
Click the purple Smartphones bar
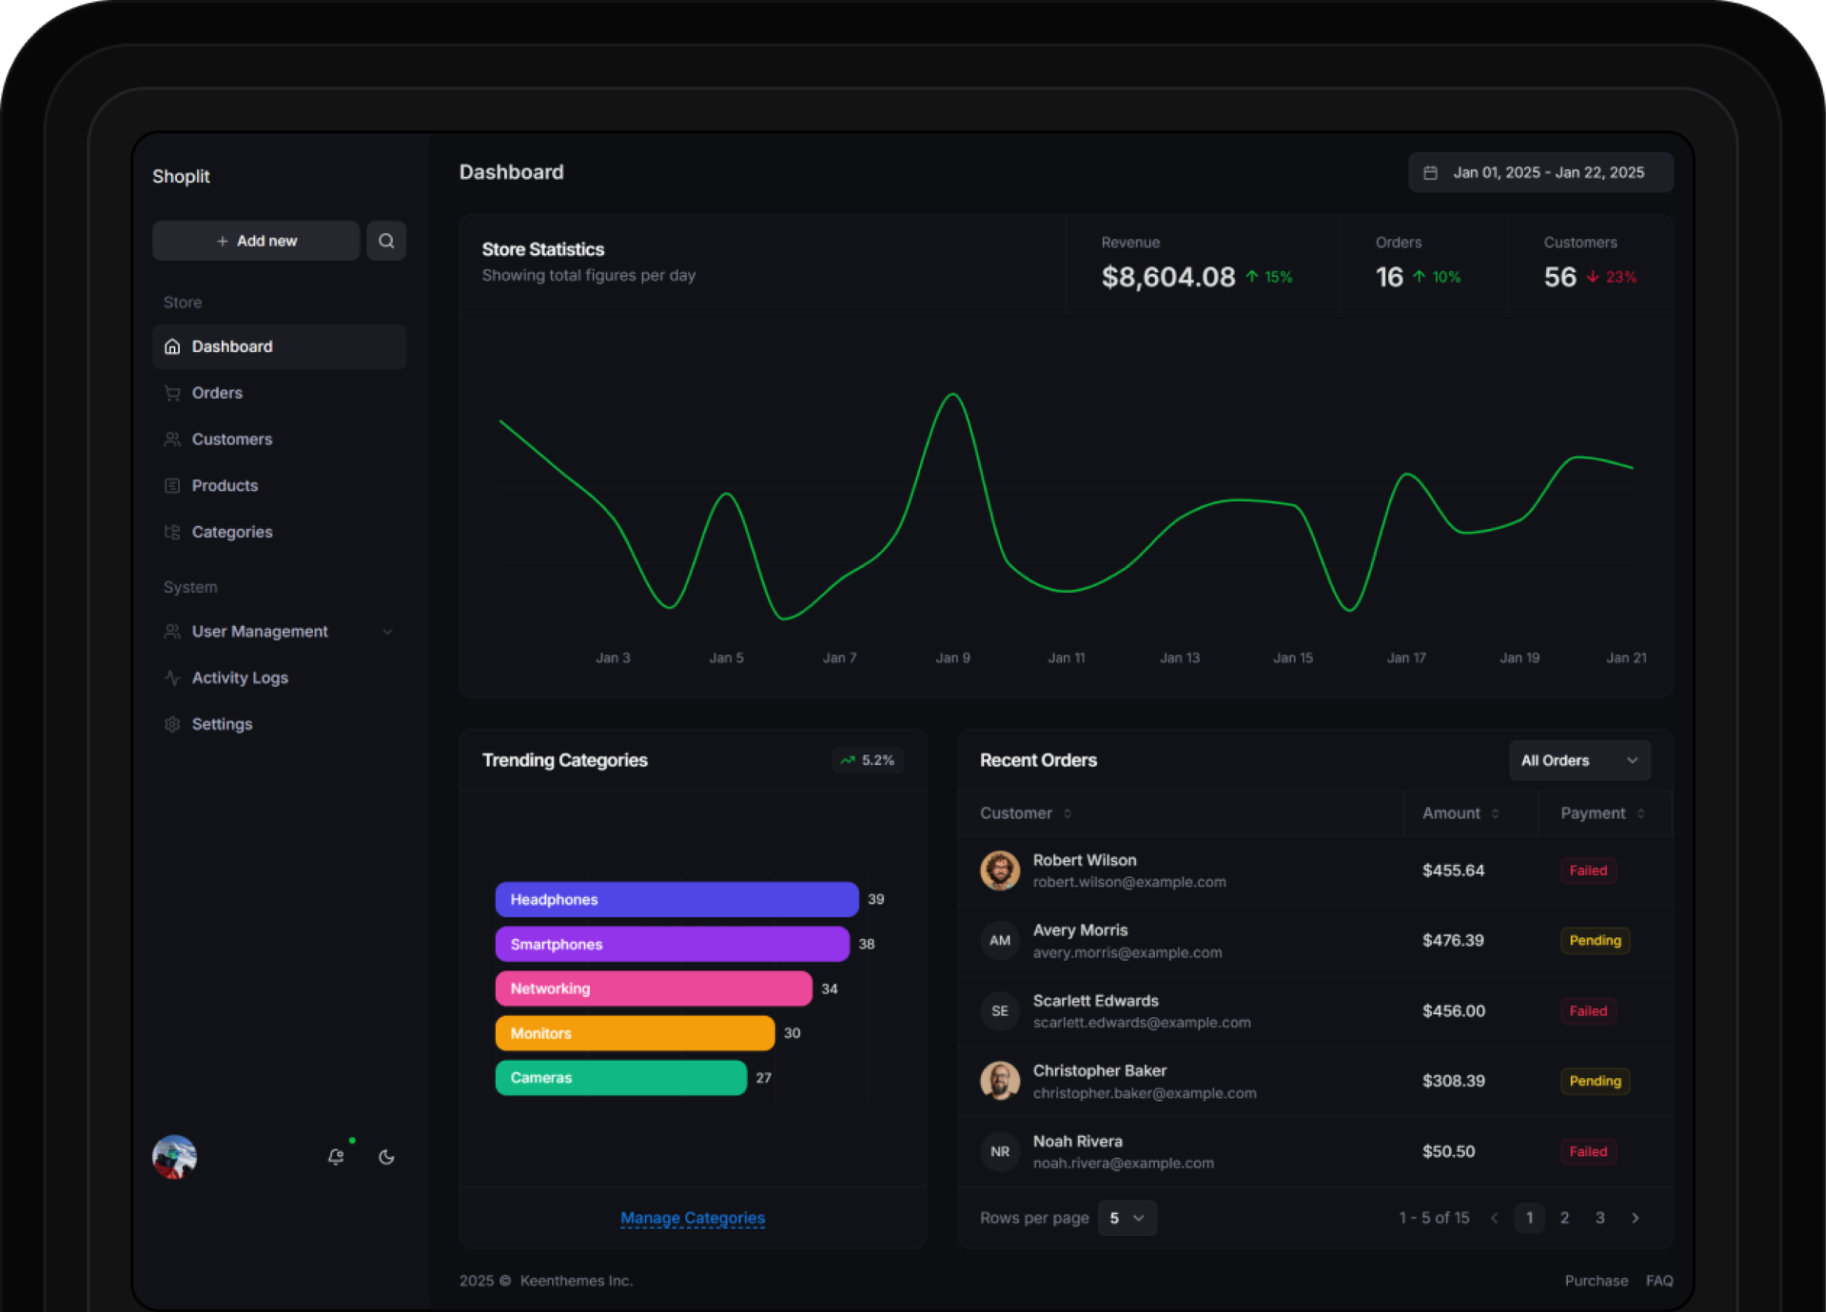pos(671,944)
